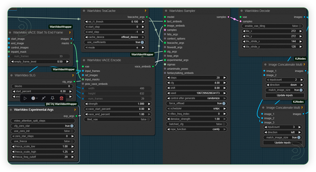Collapse the WanVideo VACE Encode node via title dot
Viewport: 316px width, 172px height.
(84, 60)
